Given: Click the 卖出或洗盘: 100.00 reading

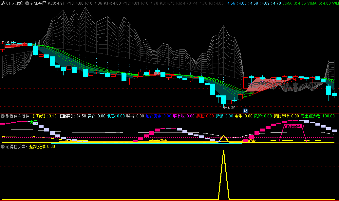Looking at the screenshot, I should coord(318,116).
